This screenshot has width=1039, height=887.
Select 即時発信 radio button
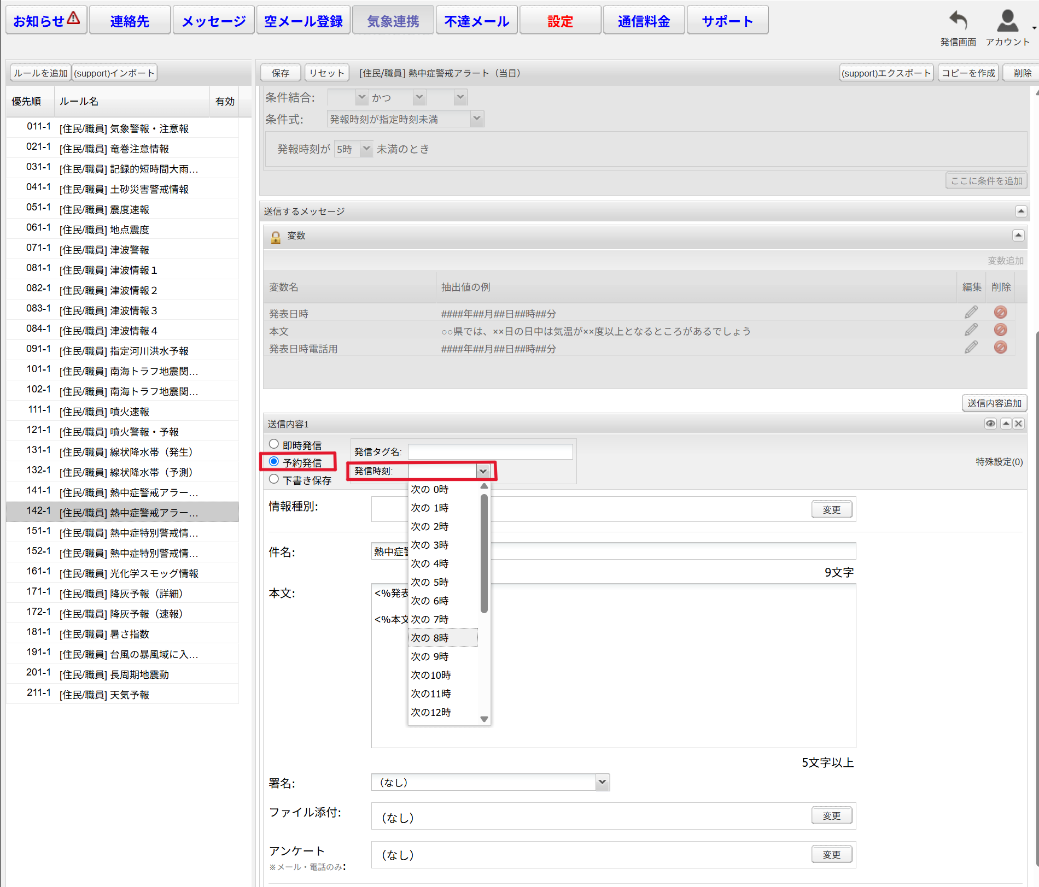[274, 444]
